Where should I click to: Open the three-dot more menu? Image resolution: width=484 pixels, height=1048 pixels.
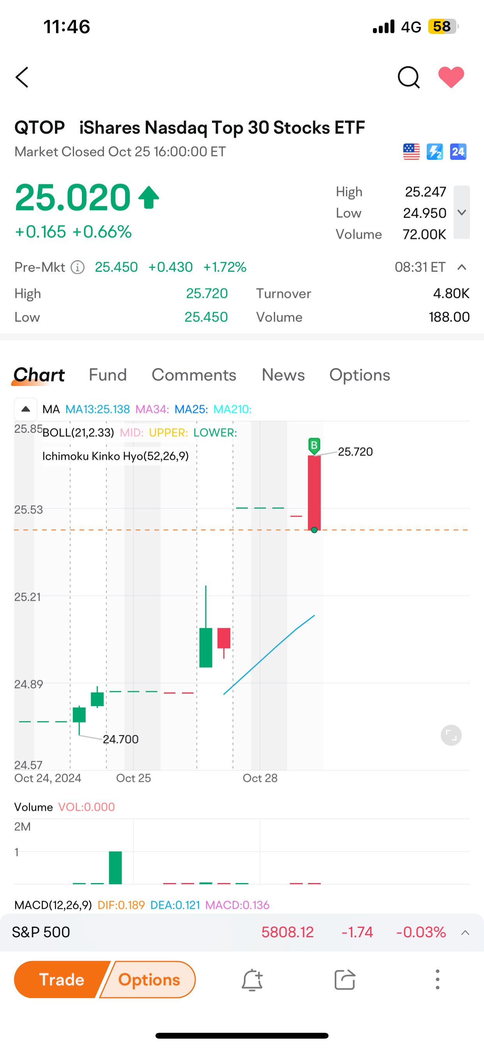tap(438, 980)
